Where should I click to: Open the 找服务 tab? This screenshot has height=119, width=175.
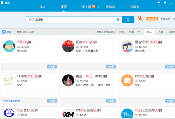135,7
